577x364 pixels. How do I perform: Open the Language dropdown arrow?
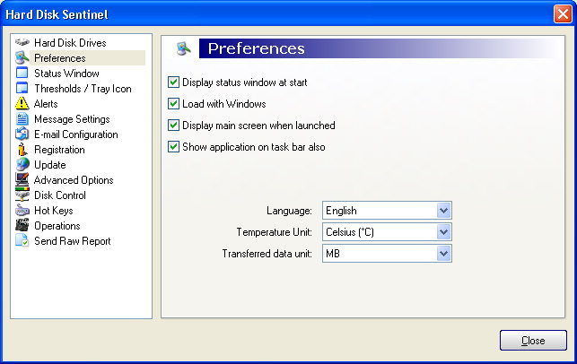[x=444, y=211]
